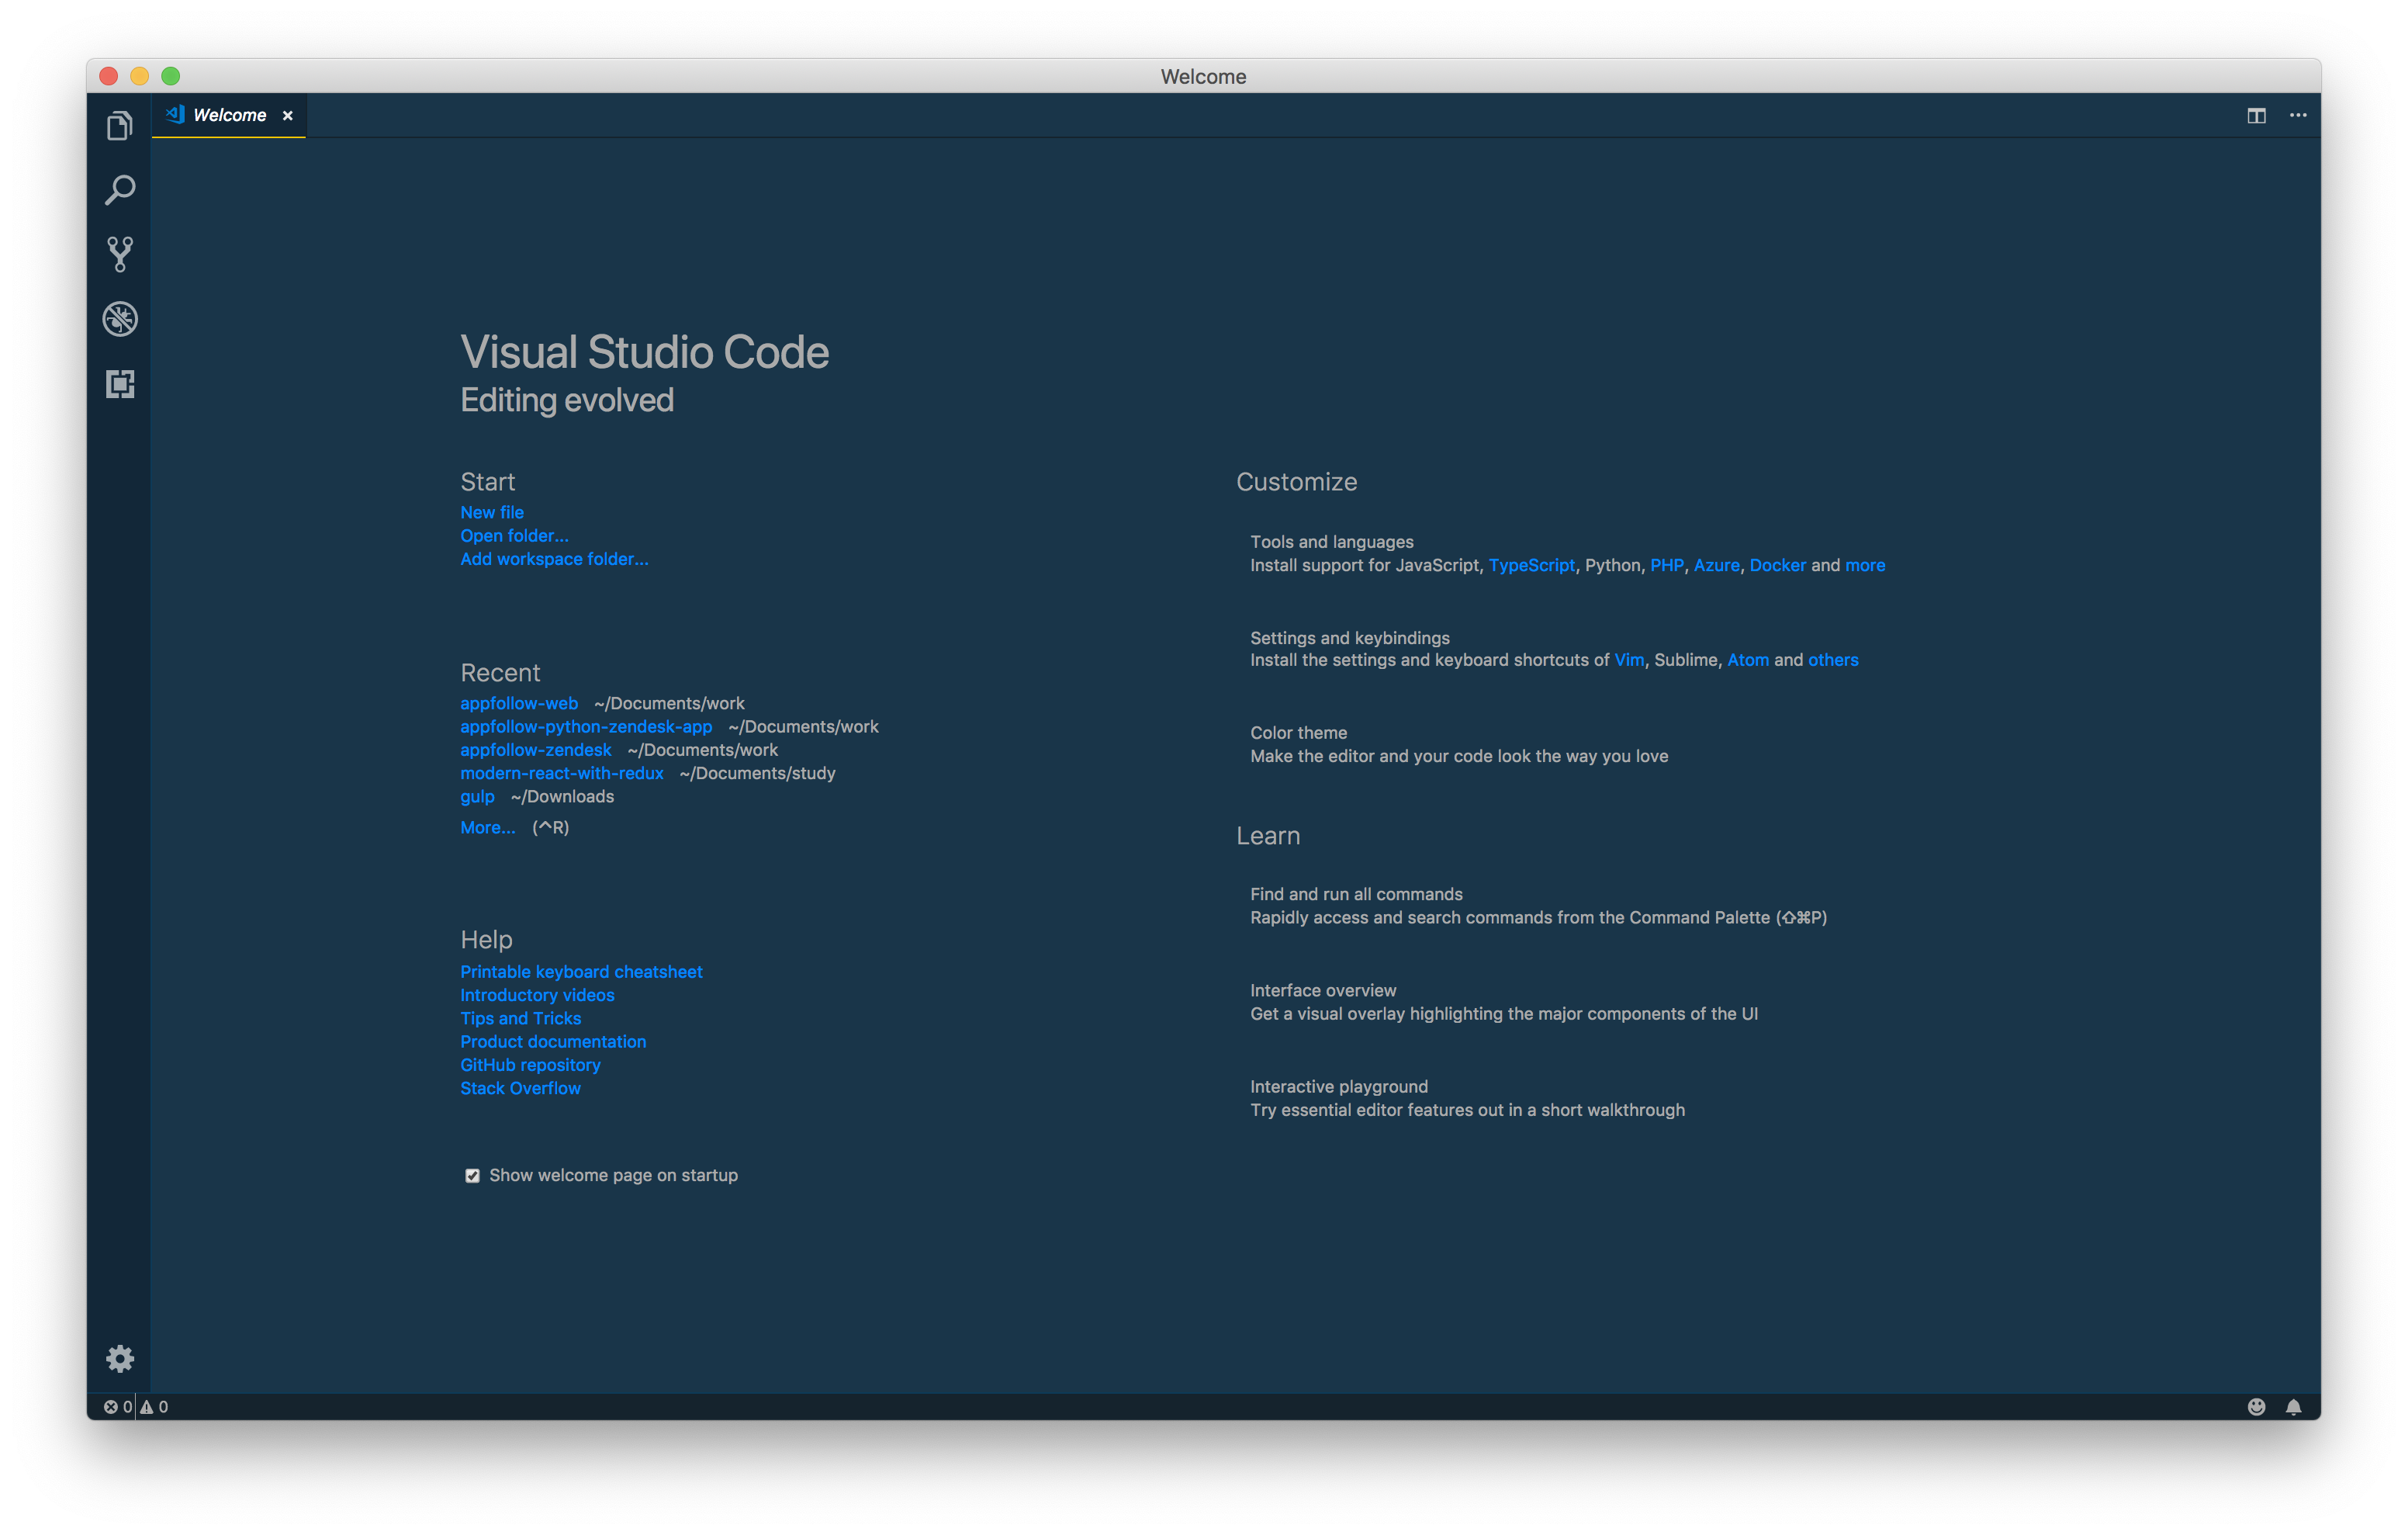Open the Settings gear menu
Screen dimensions: 2408x1535
coord(119,1358)
